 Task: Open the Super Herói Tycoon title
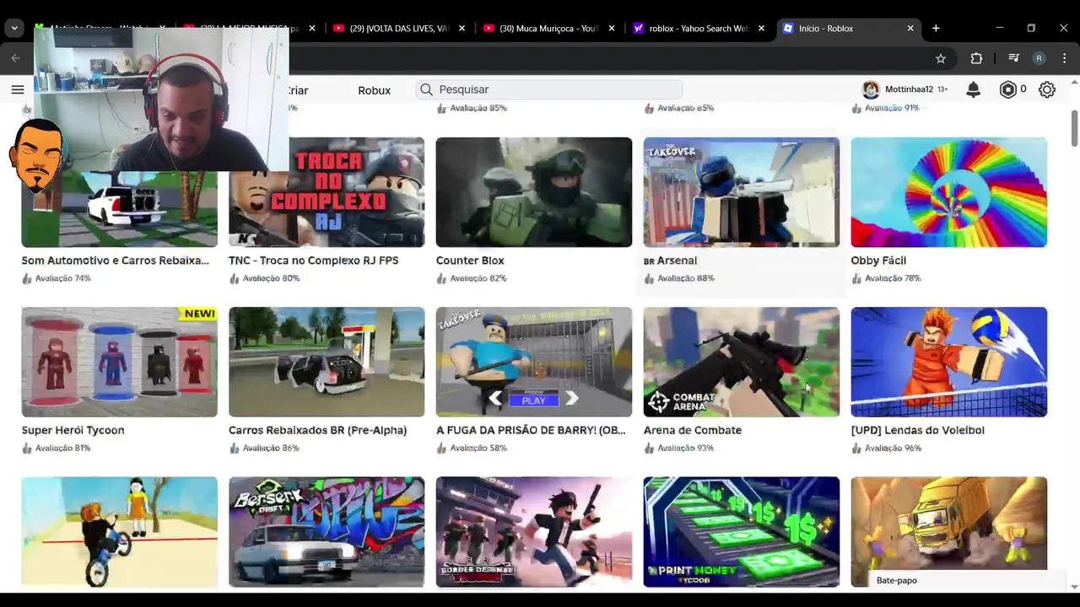[73, 430]
